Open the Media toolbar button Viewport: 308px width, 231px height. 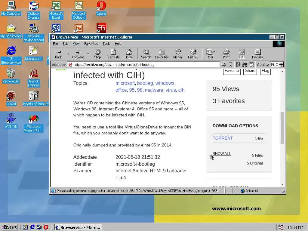click(x=177, y=54)
